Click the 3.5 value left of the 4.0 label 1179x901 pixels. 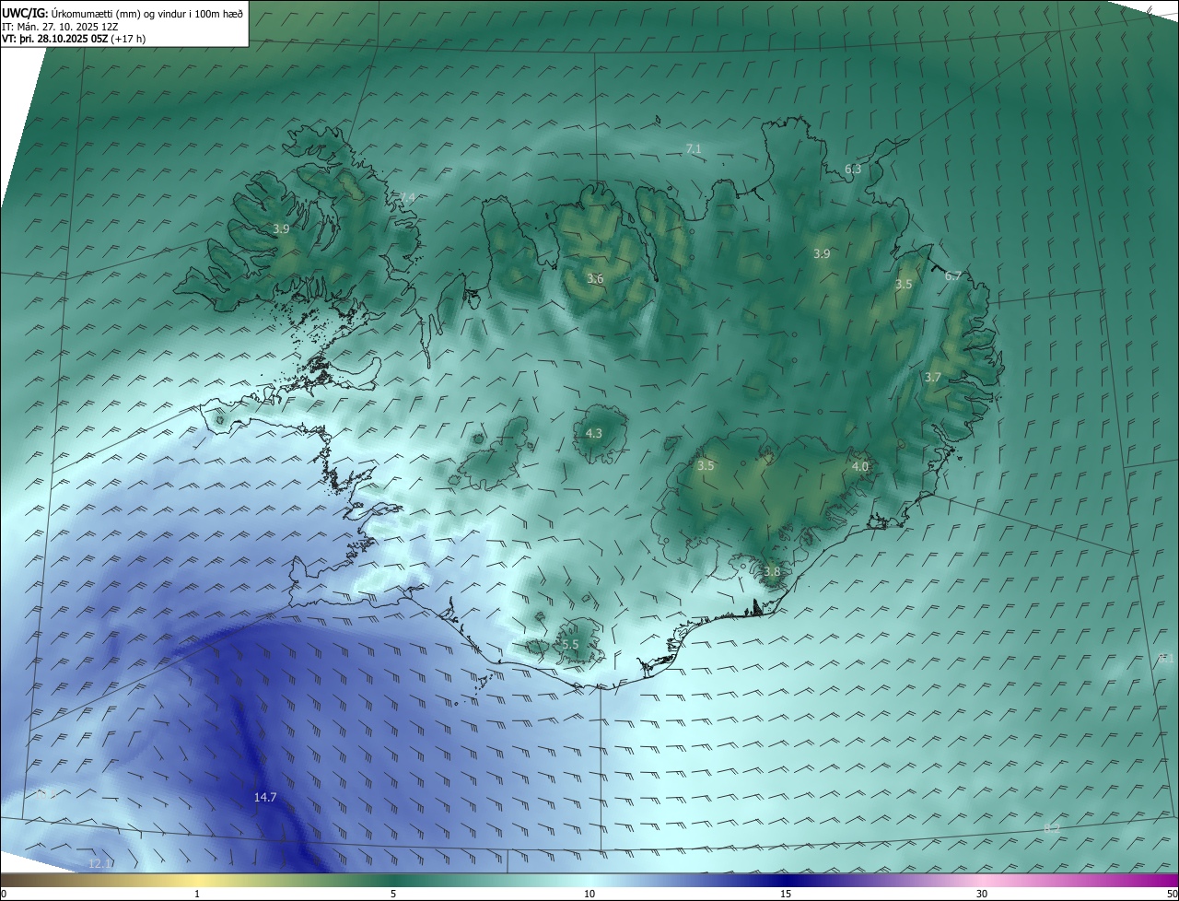[706, 465]
